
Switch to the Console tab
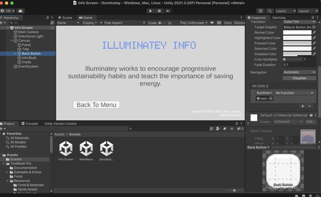coord(30,124)
